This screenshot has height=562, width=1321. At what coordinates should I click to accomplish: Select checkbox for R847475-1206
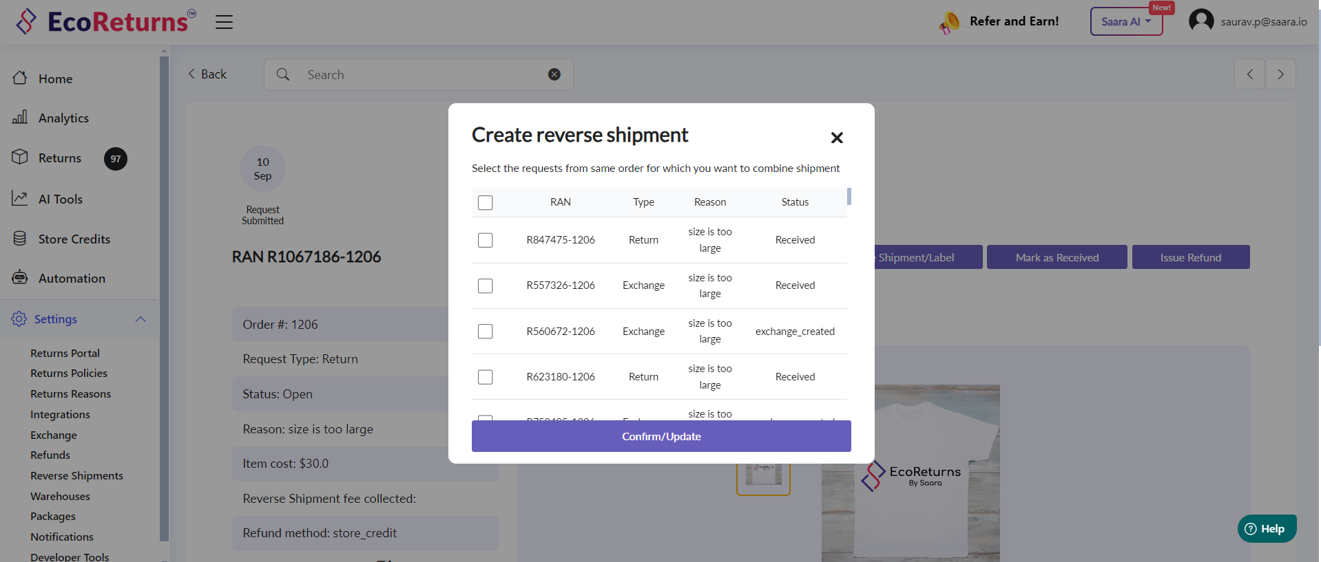pos(486,240)
